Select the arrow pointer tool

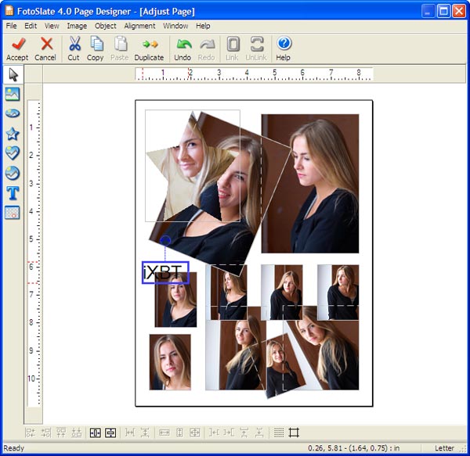click(x=13, y=75)
